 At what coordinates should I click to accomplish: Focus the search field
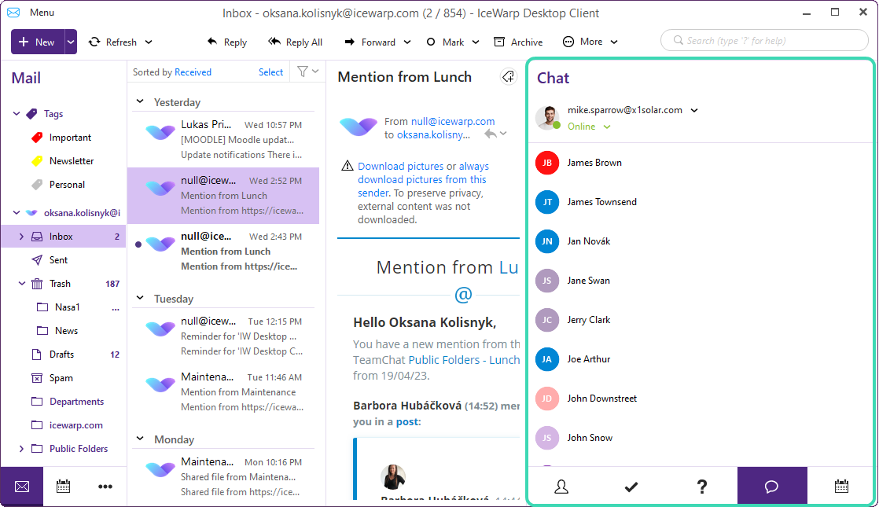click(x=765, y=40)
